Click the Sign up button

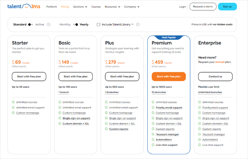pos(227,7)
